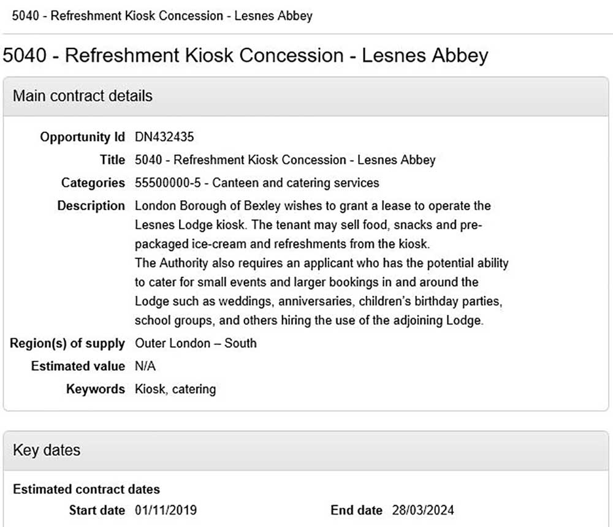
Task: Select the Key dates panel header
Action: pos(47,450)
